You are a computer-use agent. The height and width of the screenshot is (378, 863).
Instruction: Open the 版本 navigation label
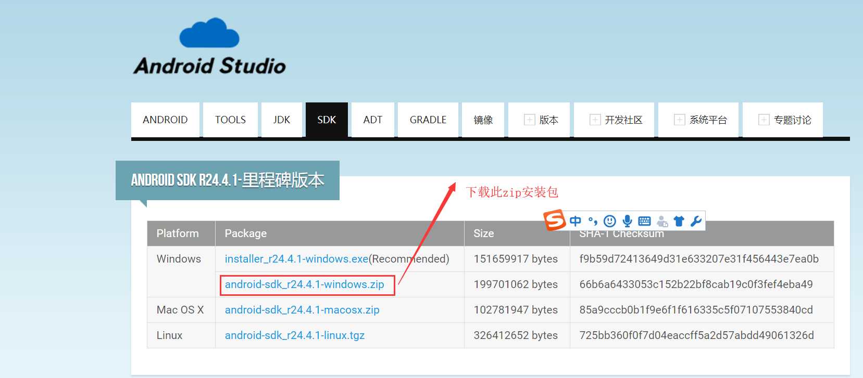(549, 120)
